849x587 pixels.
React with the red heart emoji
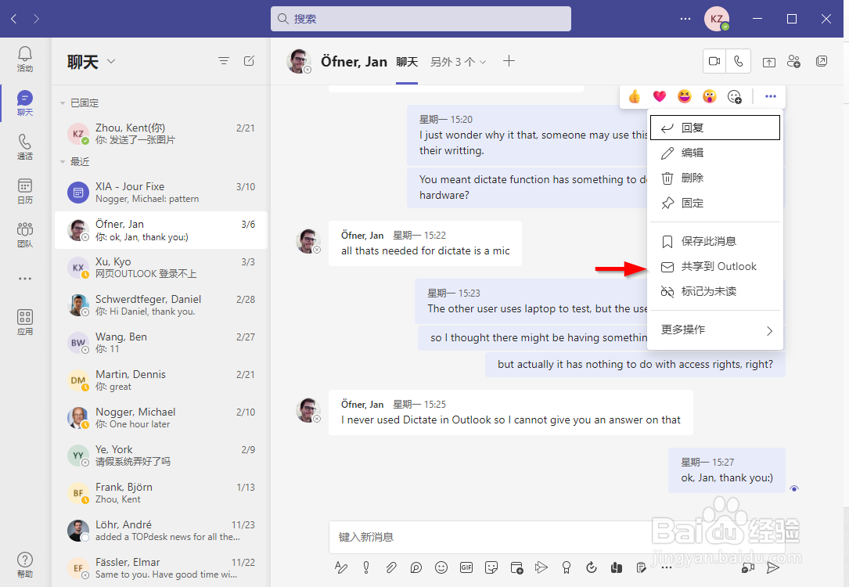[x=660, y=96]
